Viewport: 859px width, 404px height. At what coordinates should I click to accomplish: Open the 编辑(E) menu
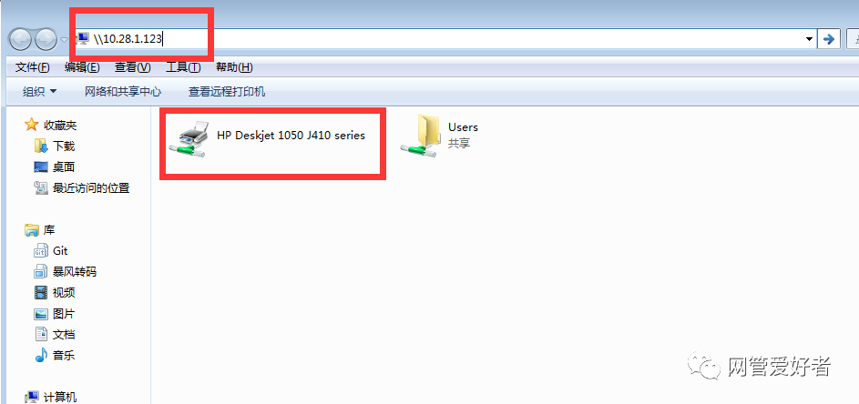82,67
